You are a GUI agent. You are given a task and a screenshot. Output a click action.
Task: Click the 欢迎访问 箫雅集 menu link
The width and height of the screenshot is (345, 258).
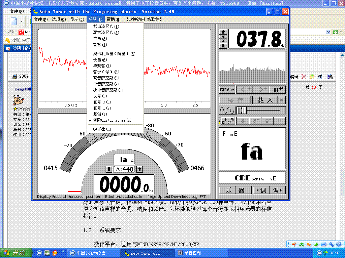[144, 19]
